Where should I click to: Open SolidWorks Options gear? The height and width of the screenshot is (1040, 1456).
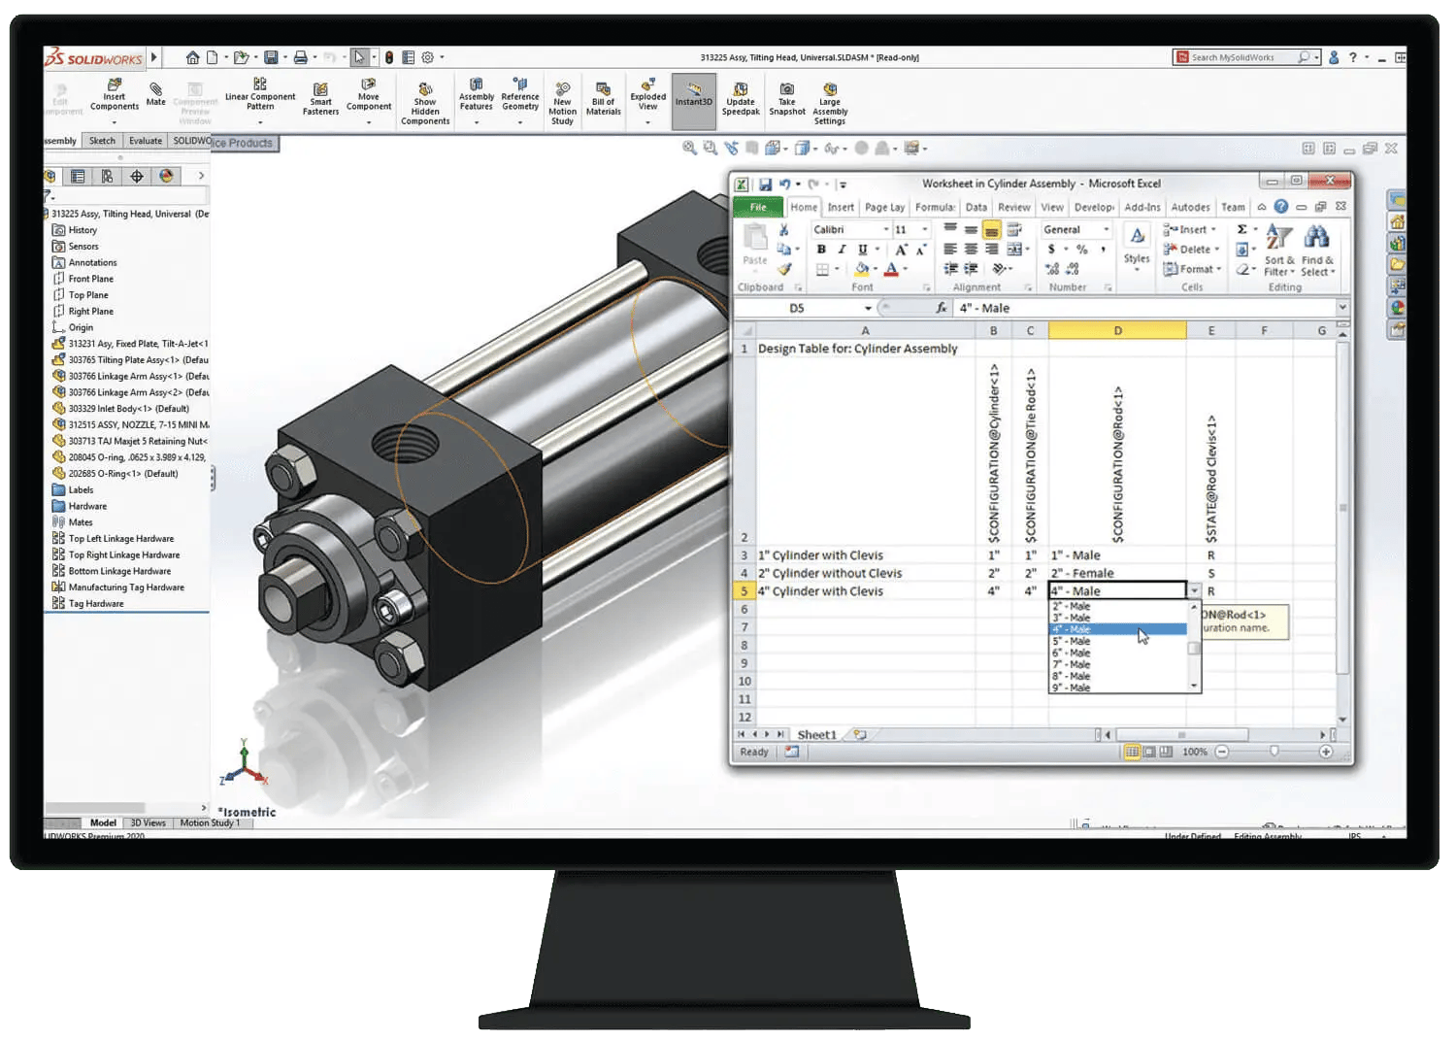tap(427, 57)
